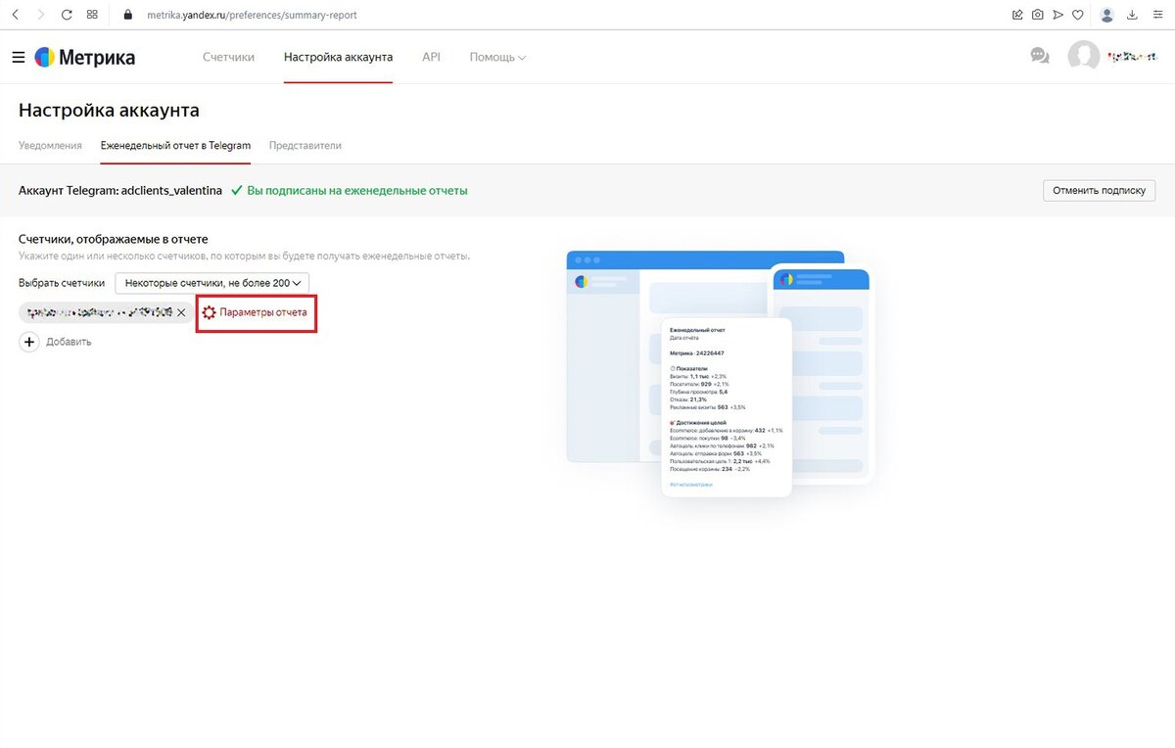Open the browser speed dial grid icon

pos(92,15)
